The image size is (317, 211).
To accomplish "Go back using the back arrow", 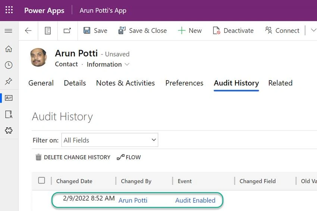I will pyautogui.click(x=28, y=31).
